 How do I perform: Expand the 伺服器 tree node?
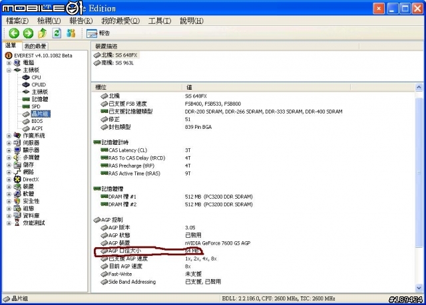9,143
